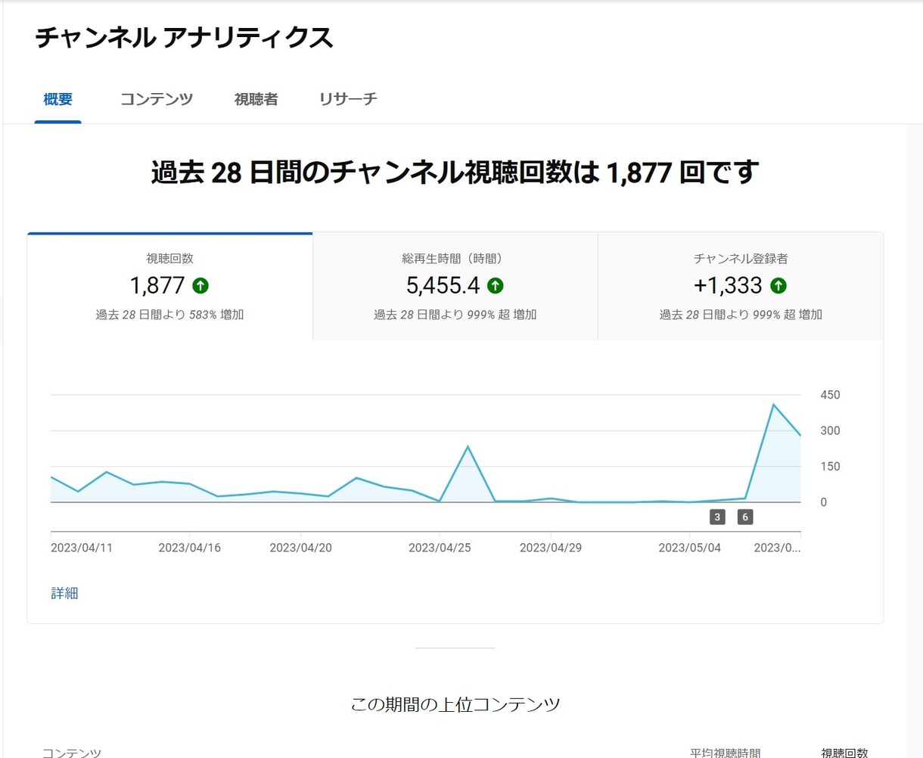Image resolution: width=923 pixels, height=758 pixels.
Task: Click the チャンネル アナリティクス page title
Action: point(184,38)
